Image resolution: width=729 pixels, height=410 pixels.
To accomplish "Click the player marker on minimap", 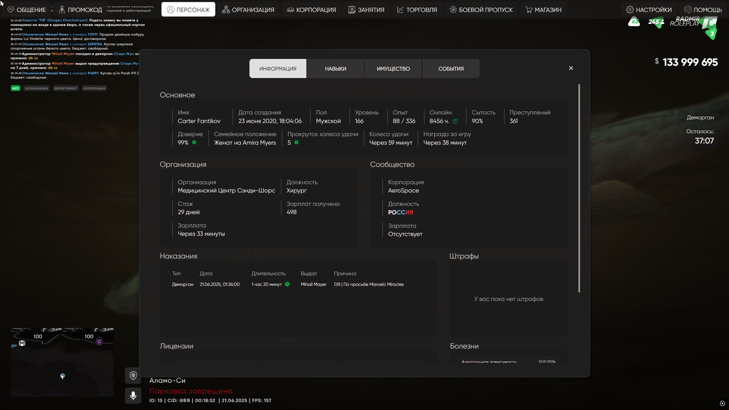I will click(x=63, y=376).
